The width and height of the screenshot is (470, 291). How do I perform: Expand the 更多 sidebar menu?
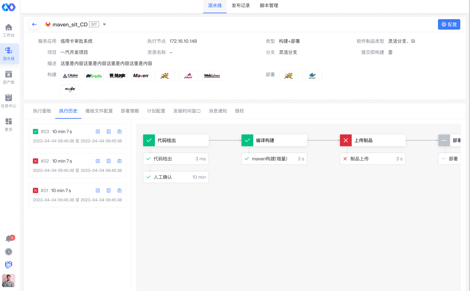point(9,125)
